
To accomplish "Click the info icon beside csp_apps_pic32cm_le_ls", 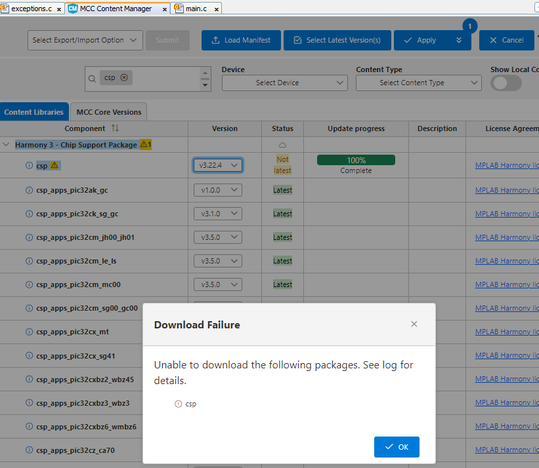I will coord(30,261).
